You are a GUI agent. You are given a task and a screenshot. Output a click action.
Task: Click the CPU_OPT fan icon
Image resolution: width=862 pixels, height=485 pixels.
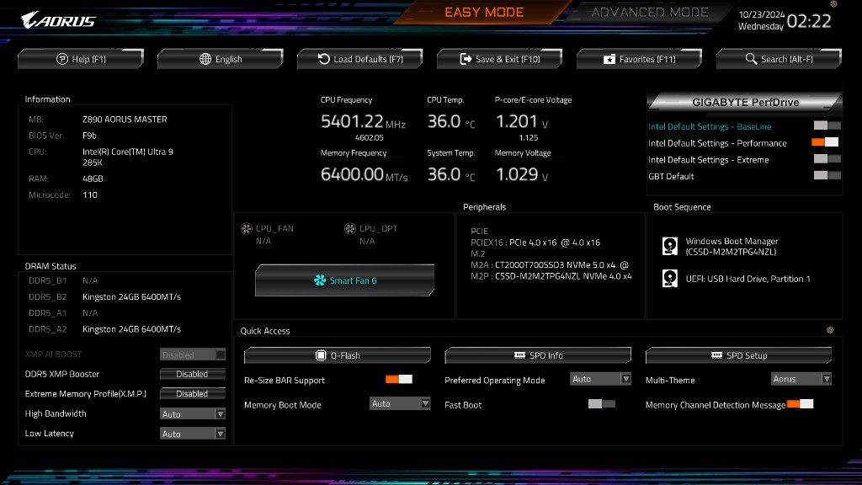tap(349, 228)
